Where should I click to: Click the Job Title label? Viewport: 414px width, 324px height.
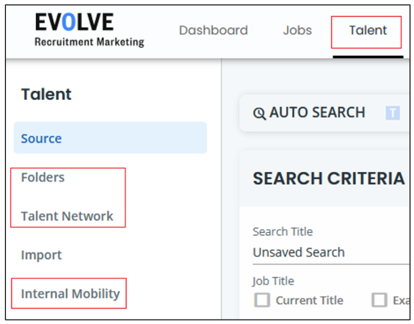[x=273, y=281]
